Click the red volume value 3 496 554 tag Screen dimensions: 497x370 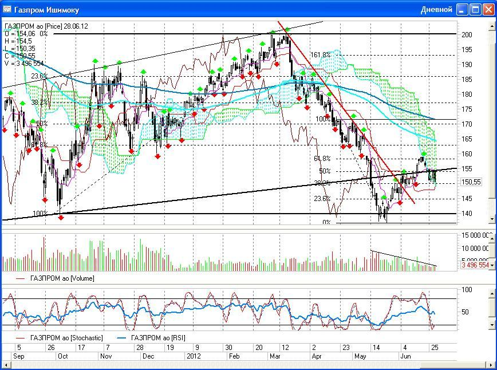pyautogui.click(x=475, y=265)
